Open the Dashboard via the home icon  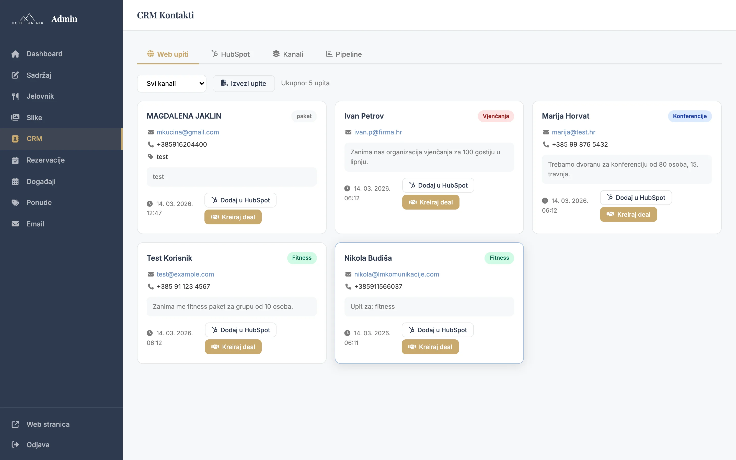point(16,54)
